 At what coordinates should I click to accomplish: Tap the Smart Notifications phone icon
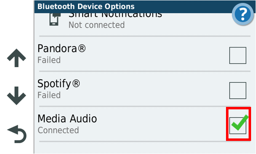(x=55, y=19)
